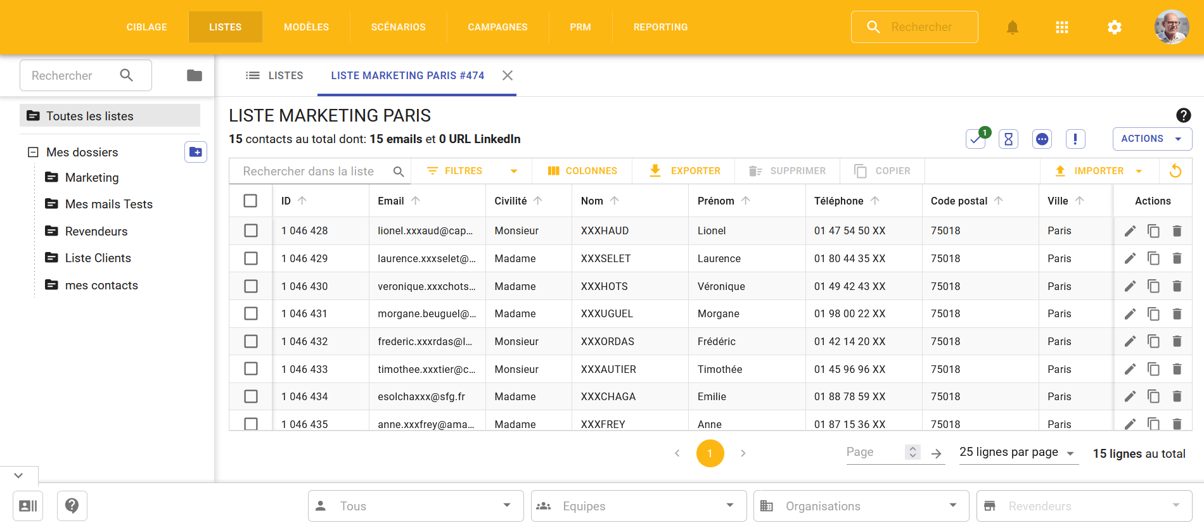Show in-progress tasks dots icon
The width and height of the screenshot is (1204, 523).
(1042, 139)
